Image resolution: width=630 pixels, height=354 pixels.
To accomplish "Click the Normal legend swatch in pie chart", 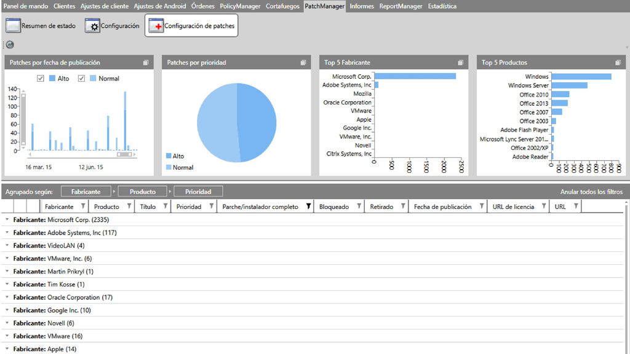I will click(169, 167).
